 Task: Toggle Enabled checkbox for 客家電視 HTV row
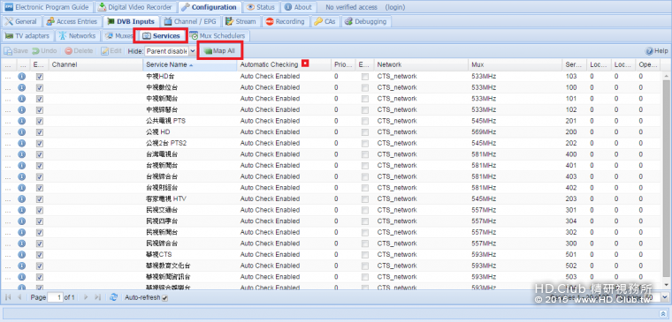40,198
